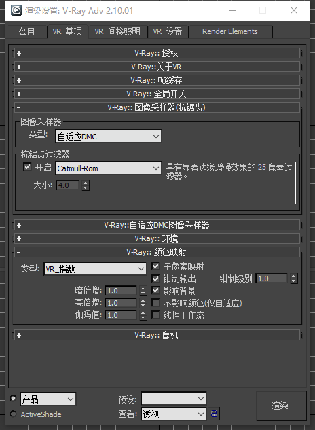The width and height of the screenshot is (315, 430).
Task: Click the 大小 filter size field
Action: (67, 185)
